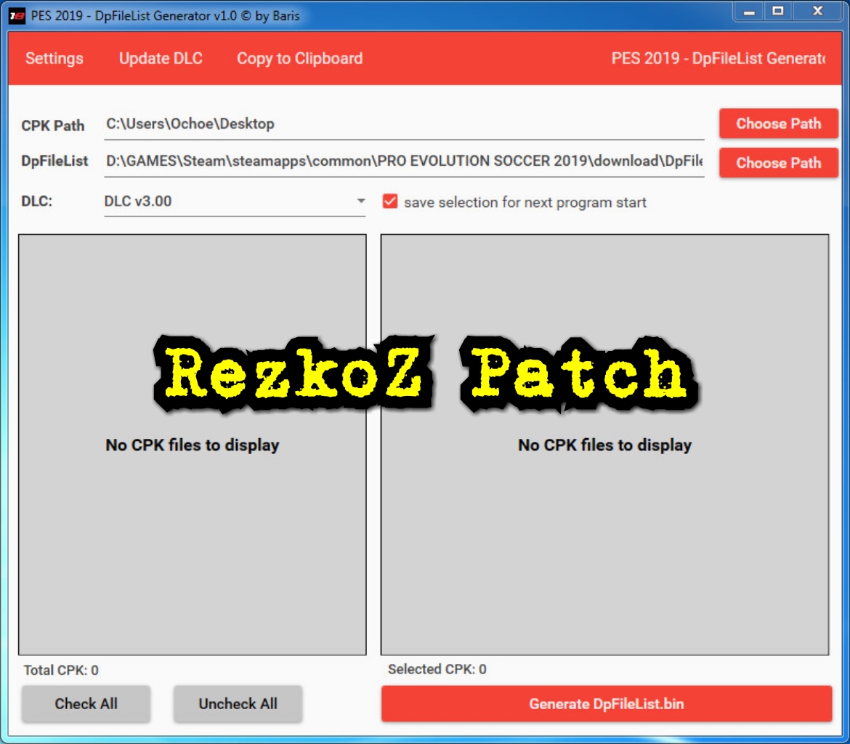This screenshot has height=744, width=850.
Task: Select Copy to Clipboard
Action: 300,58
